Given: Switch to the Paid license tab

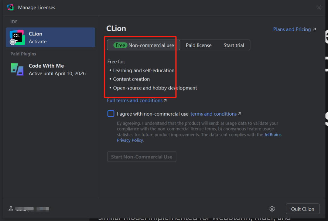Looking at the screenshot, I should 199,45.
